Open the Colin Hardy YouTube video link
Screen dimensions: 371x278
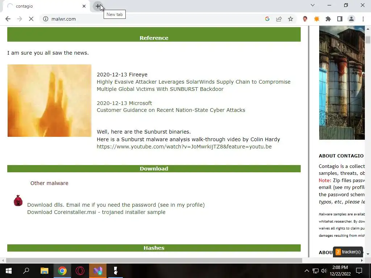coord(184,147)
